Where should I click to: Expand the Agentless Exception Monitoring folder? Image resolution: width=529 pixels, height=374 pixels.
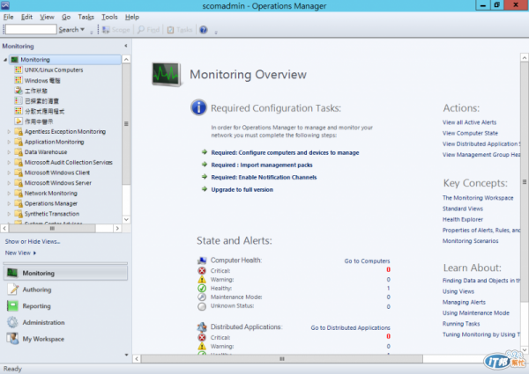9,132
